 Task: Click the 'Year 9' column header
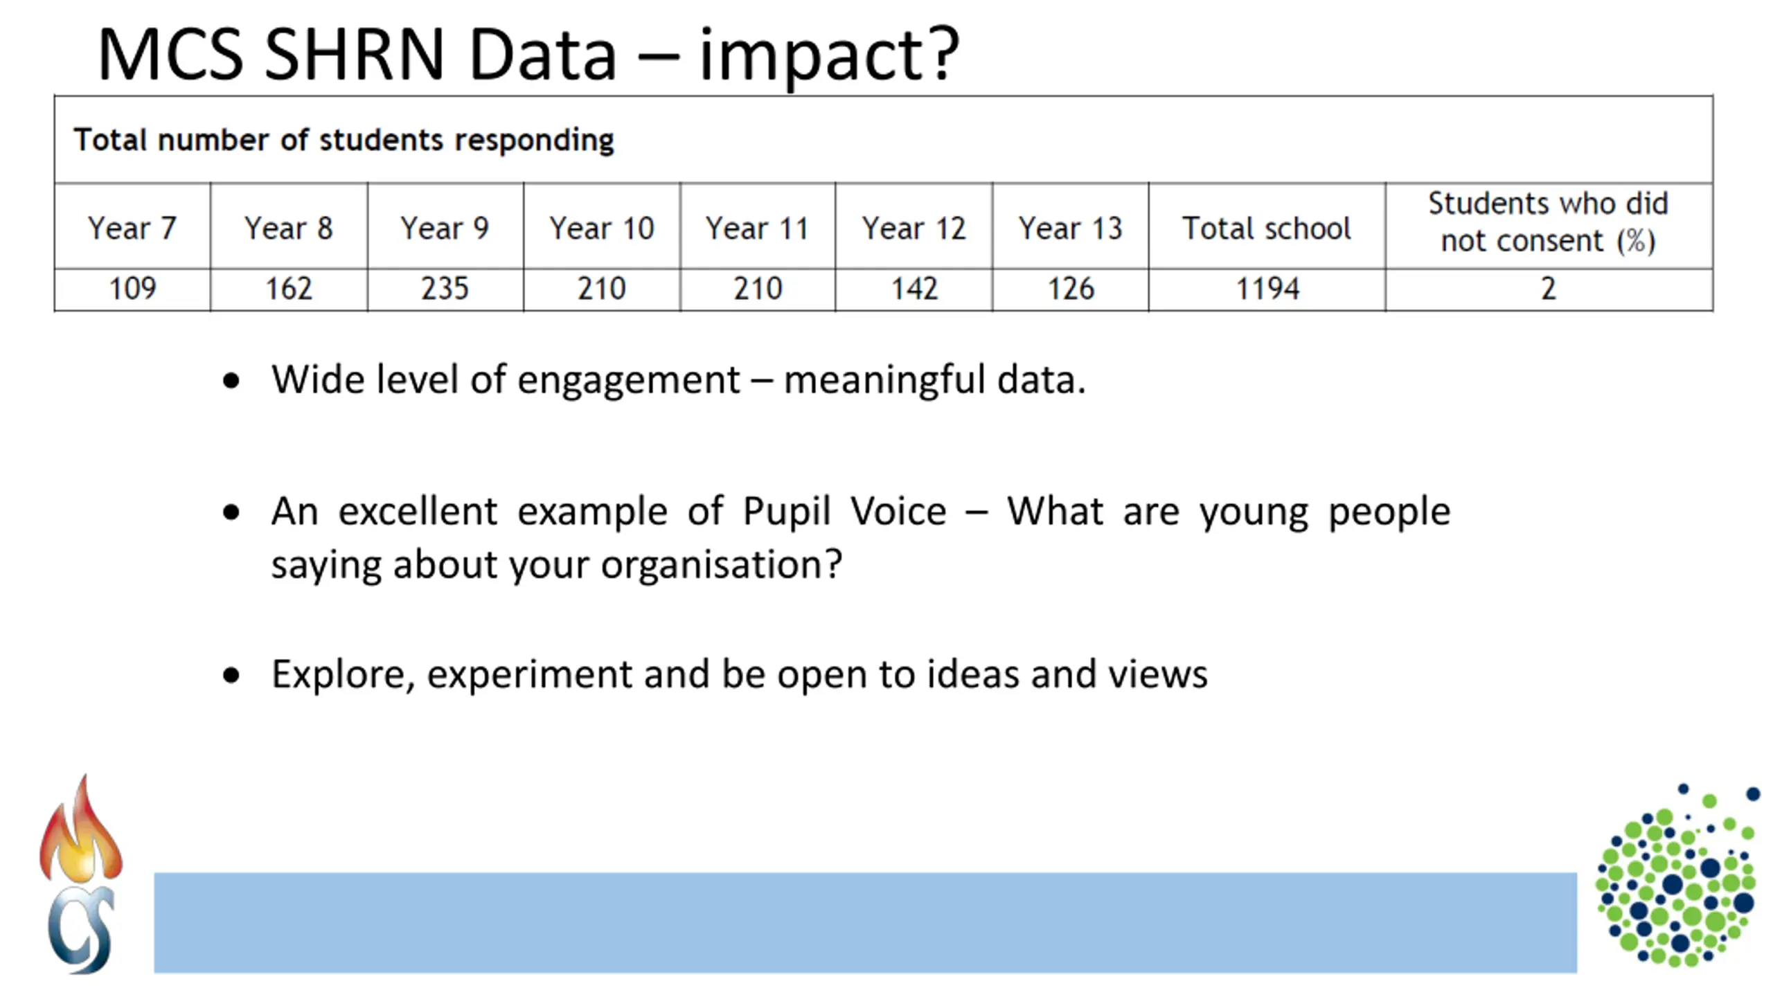pyautogui.click(x=445, y=228)
